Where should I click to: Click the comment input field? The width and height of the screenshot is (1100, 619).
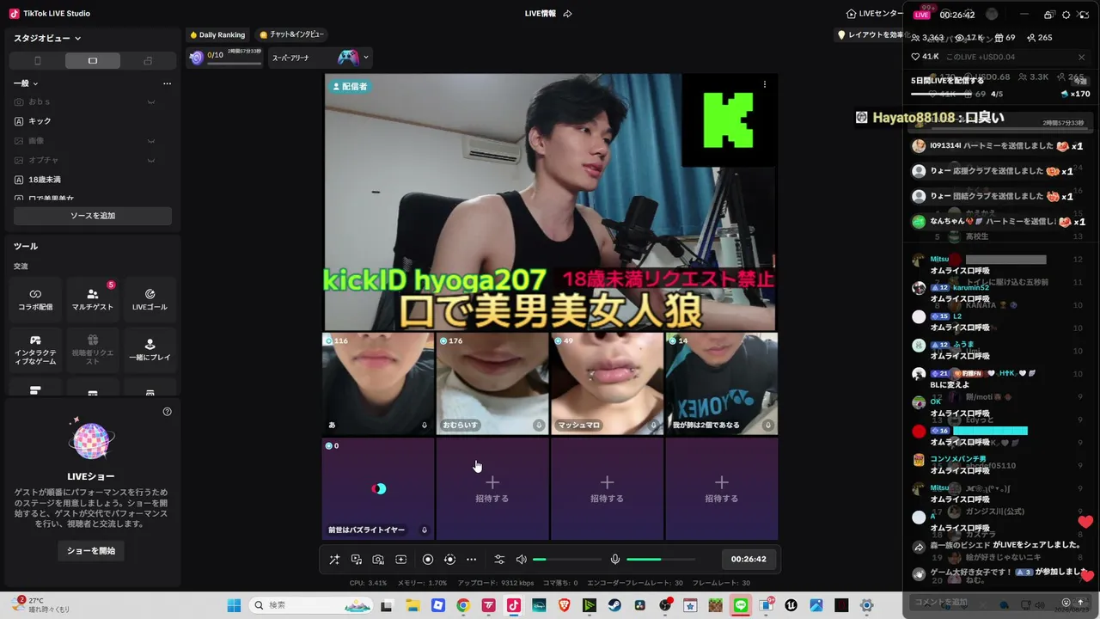point(985,602)
